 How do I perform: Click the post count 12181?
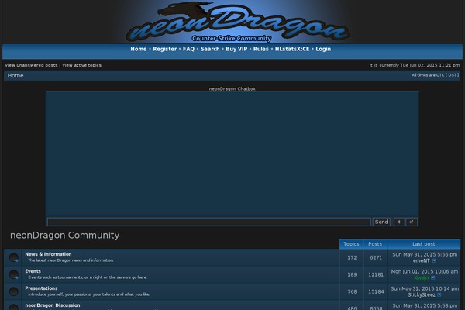pyautogui.click(x=376, y=274)
